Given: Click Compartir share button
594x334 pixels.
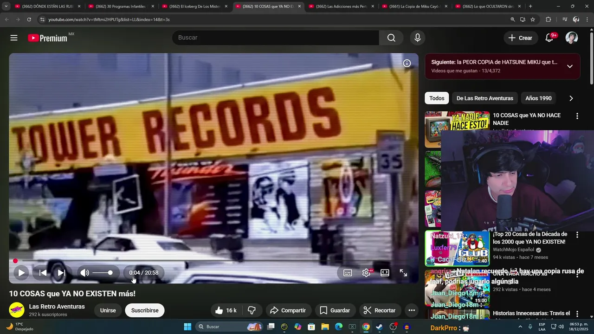Looking at the screenshot, I should point(288,310).
